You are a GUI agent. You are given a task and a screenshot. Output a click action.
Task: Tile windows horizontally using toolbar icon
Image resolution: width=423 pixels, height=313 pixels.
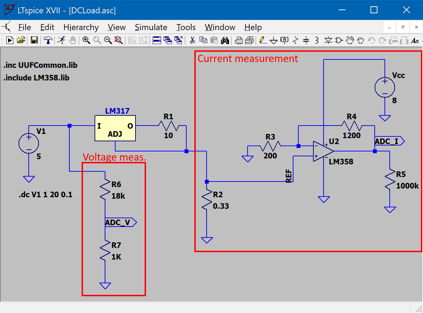(157, 40)
